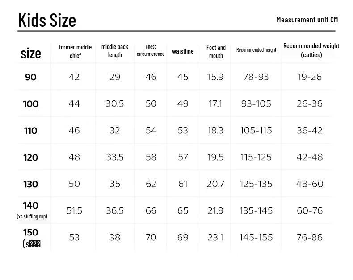Select the size 110 row label
This screenshot has height=280, width=353.
[31, 131]
